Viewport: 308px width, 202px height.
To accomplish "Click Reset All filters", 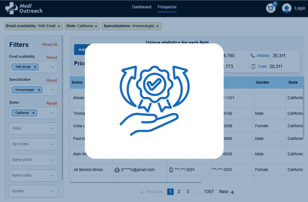I will pos(50,45).
